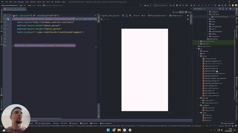Click orientation icon in preview toolbar
238x133 pixels.
[x=127, y=16]
